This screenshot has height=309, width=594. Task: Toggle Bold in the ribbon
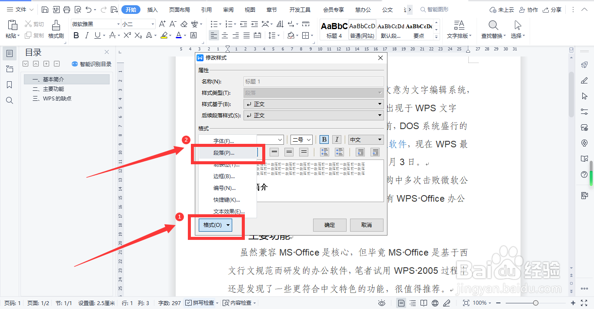[77, 35]
